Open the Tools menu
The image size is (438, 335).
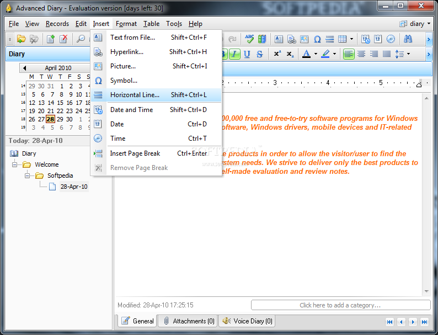coord(174,24)
